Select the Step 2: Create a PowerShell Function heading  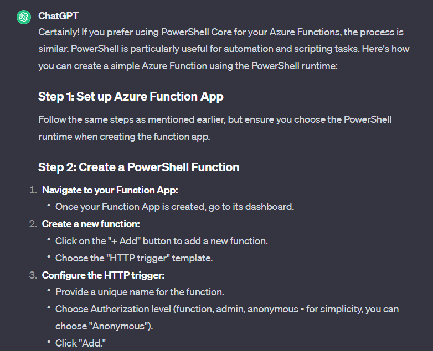tap(138, 167)
